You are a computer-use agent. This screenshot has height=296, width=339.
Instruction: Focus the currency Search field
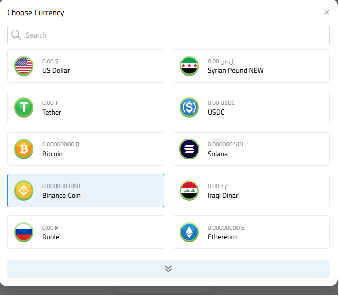[x=168, y=35]
